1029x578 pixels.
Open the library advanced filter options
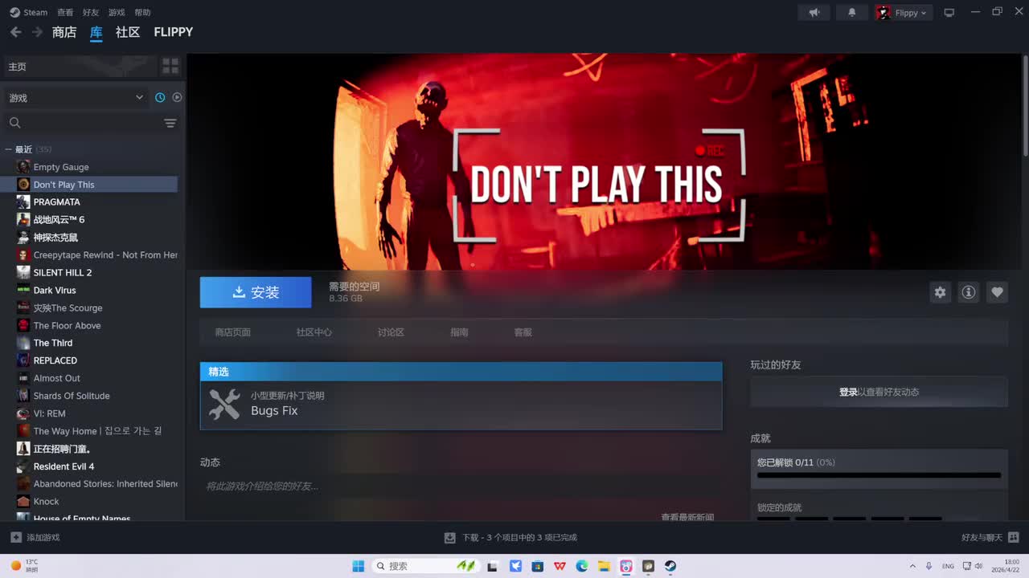point(170,123)
